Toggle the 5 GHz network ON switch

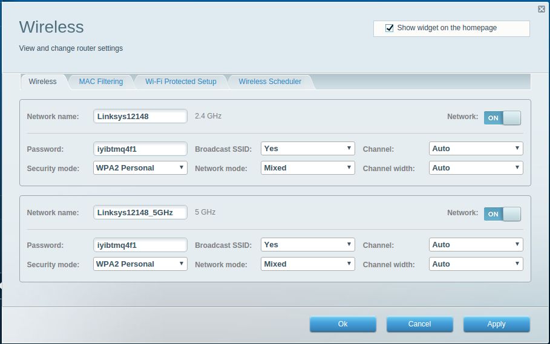pyautogui.click(x=502, y=214)
